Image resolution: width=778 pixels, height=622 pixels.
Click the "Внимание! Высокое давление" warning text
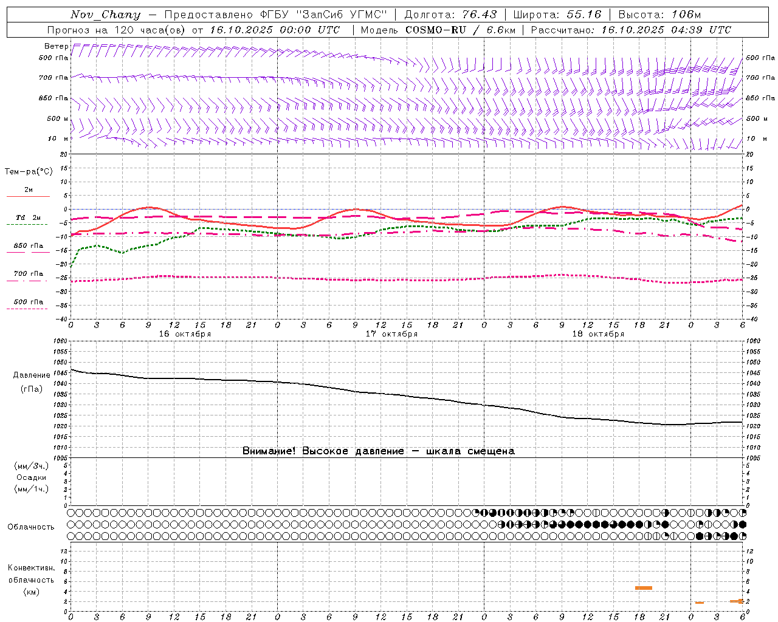point(323,451)
